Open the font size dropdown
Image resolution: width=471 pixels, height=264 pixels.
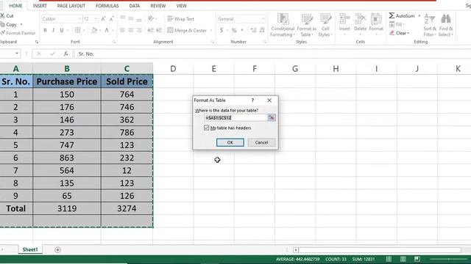tap(96, 19)
